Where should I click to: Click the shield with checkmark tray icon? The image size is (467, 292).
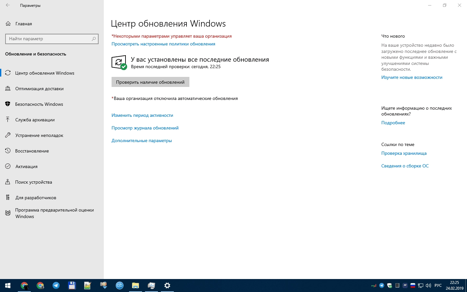coord(389,286)
